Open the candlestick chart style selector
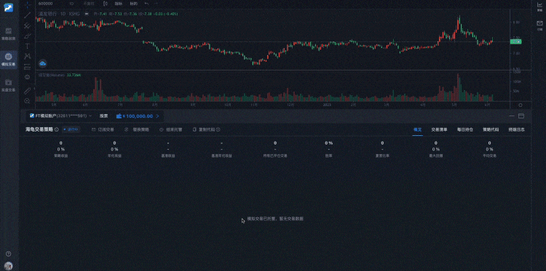The width and height of the screenshot is (546, 271). point(106,4)
